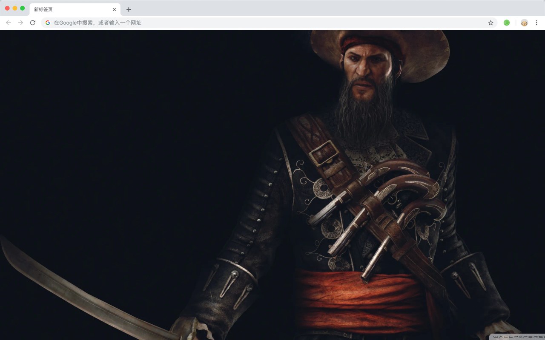This screenshot has width=545, height=340.
Task: Expand Chrome's three-dot menu
Action: click(536, 23)
